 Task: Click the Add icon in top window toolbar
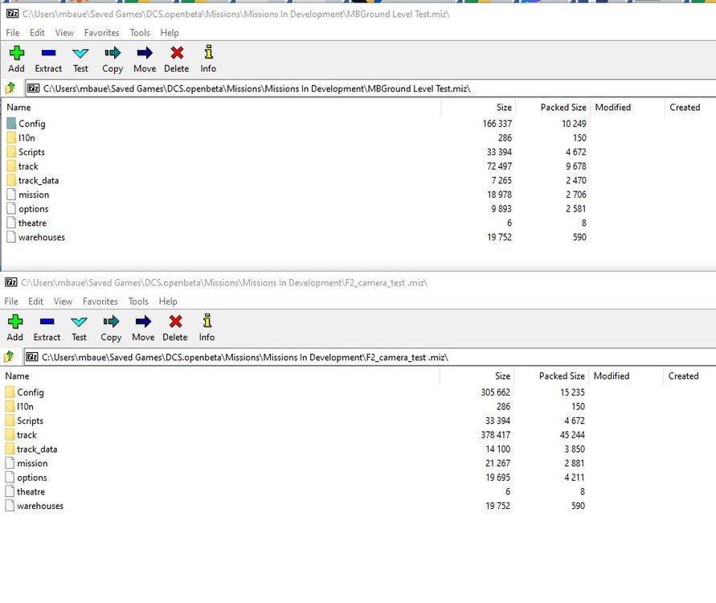[16, 58]
